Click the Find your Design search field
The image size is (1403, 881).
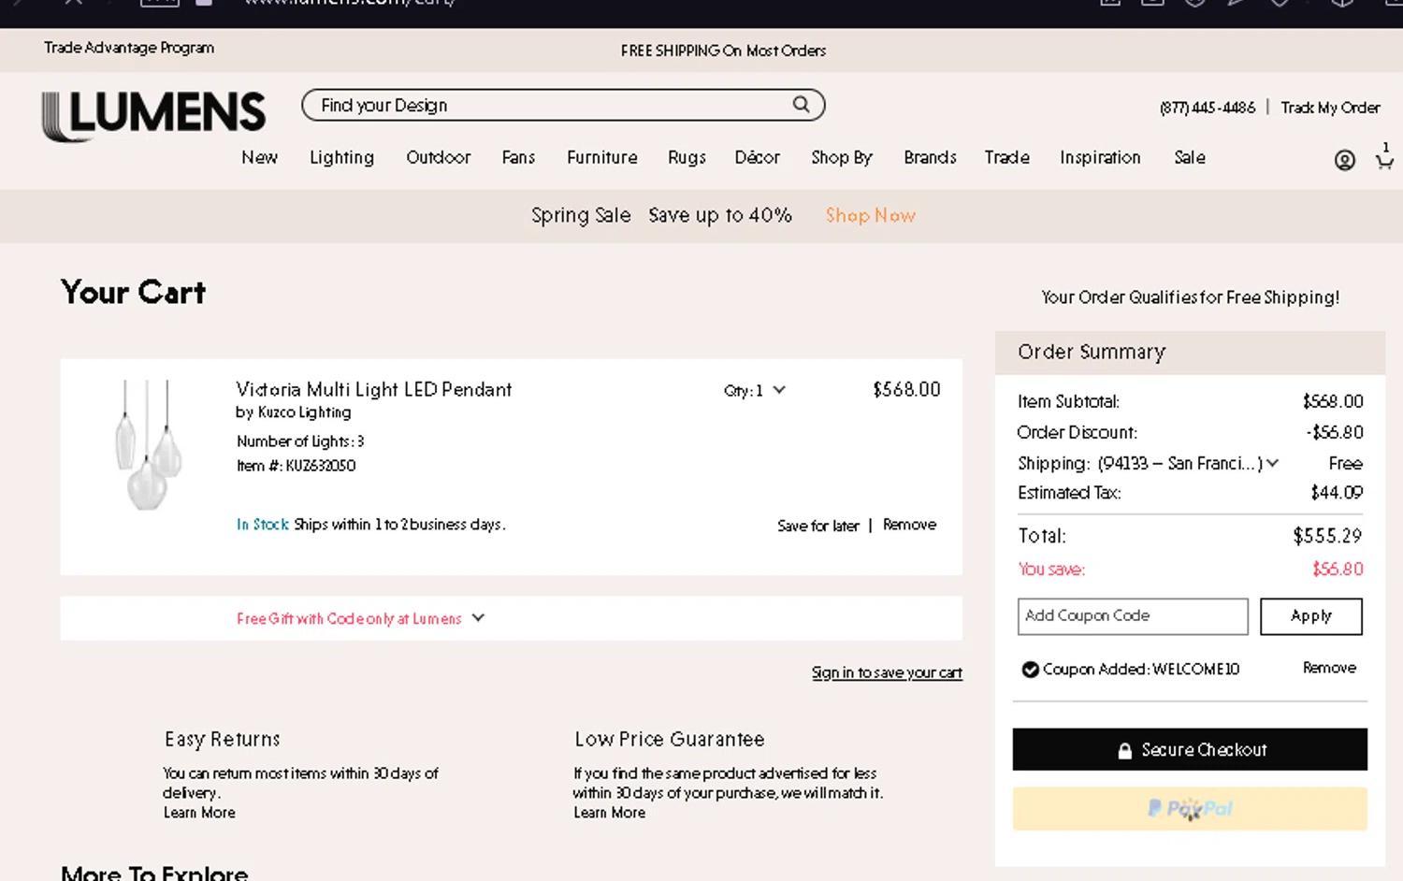[x=563, y=105]
